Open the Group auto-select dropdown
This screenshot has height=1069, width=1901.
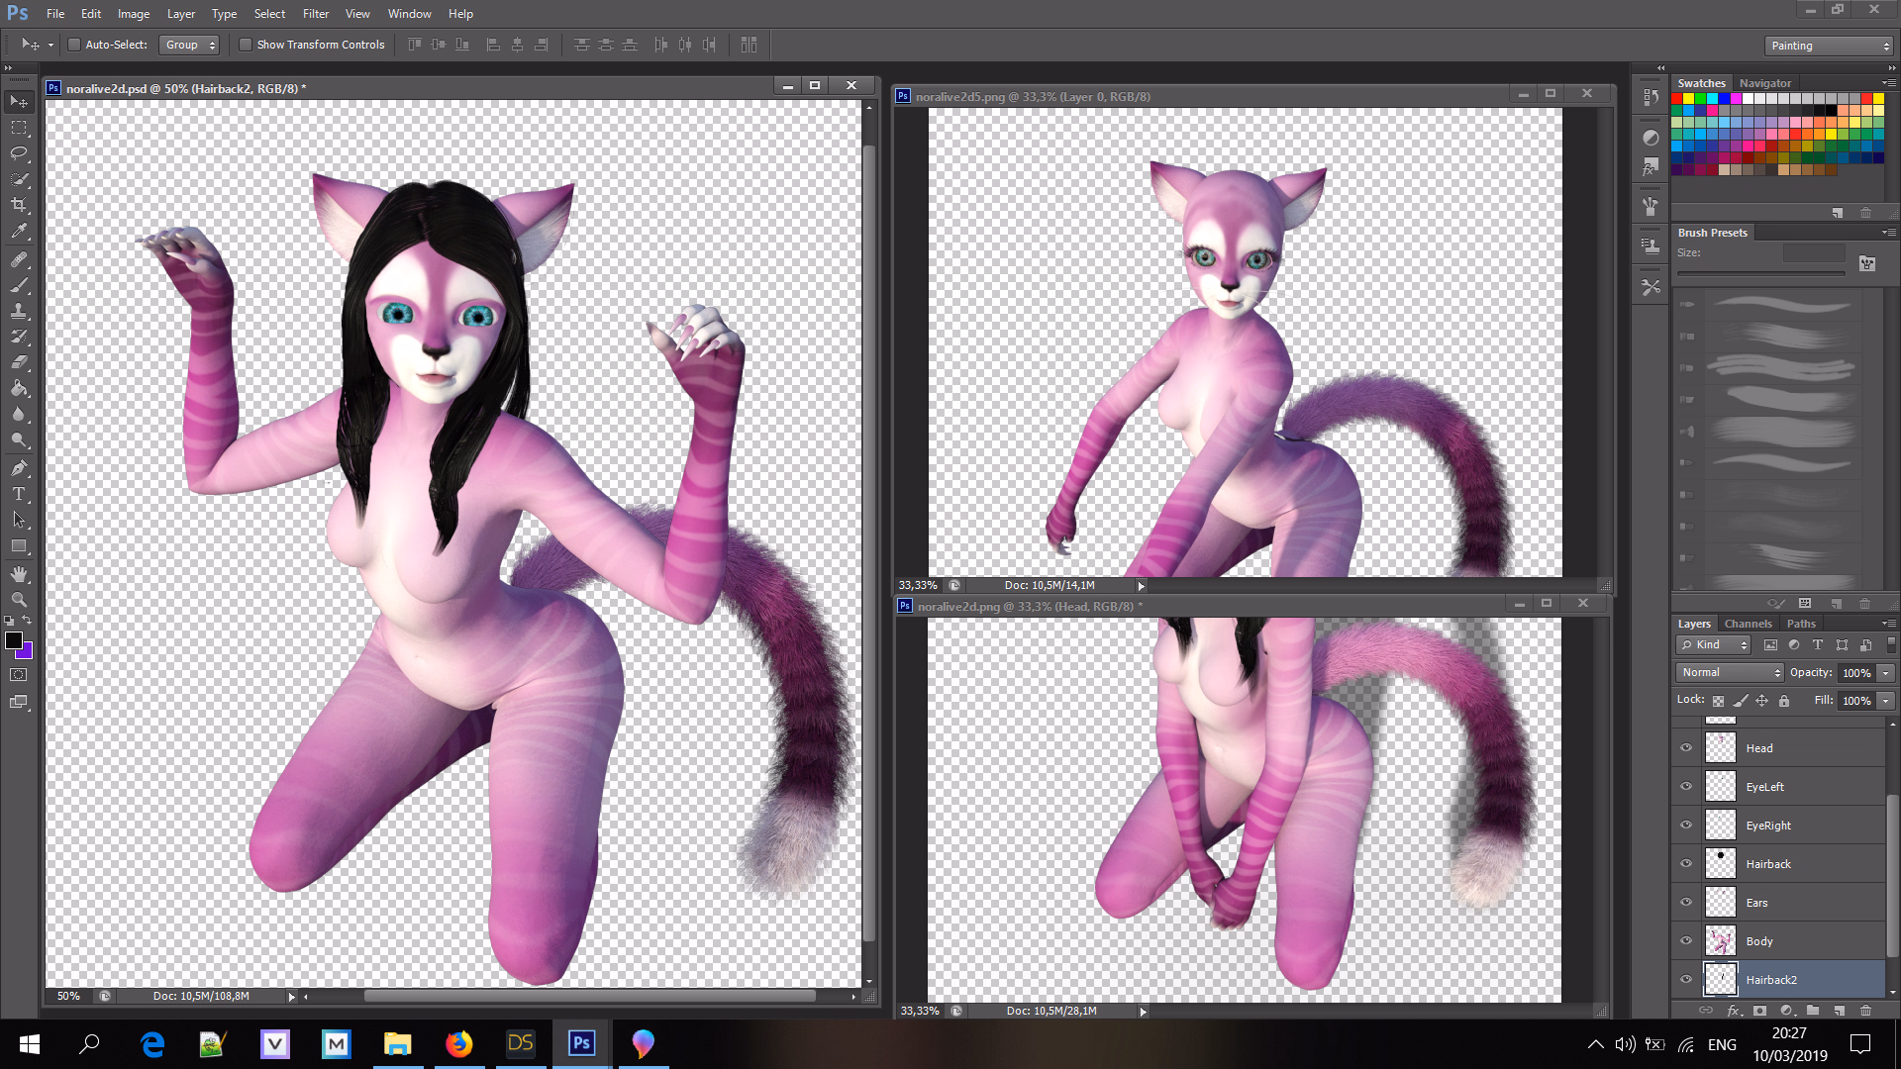pyautogui.click(x=190, y=45)
